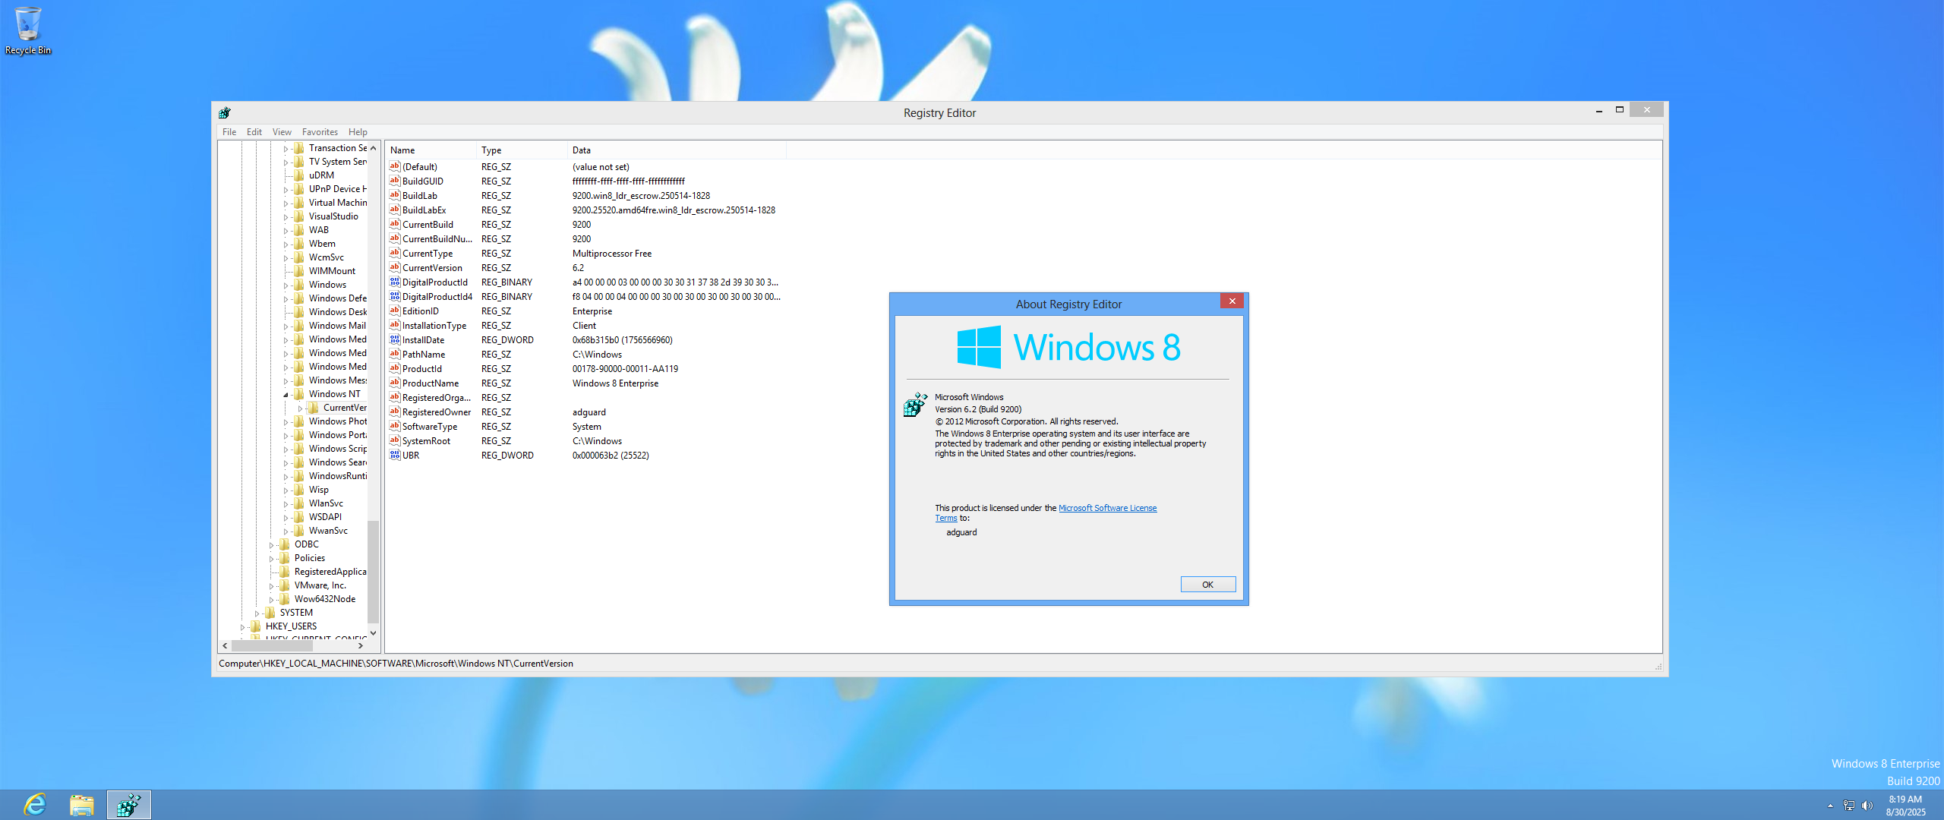Open File Explorer from the taskbar
Image resolution: width=1944 pixels, height=820 pixels.
point(81,805)
